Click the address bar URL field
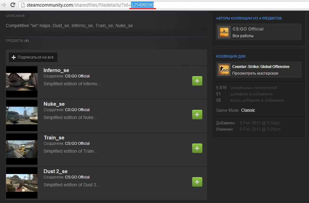The height and width of the screenshot is (203, 309). [x=163, y=5]
